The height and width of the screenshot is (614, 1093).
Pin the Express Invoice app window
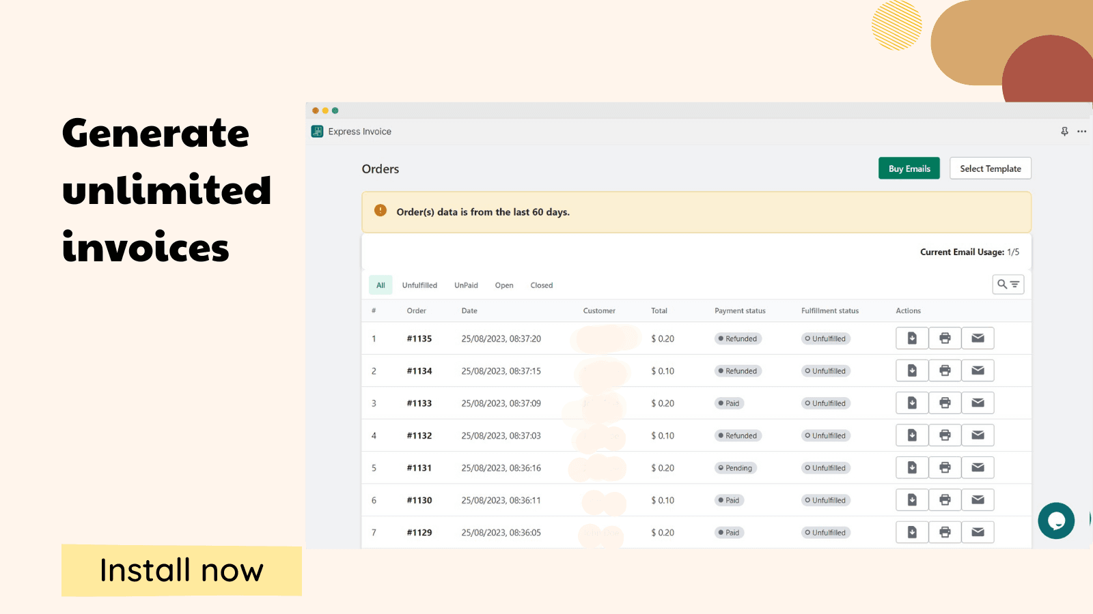(x=1064, y=131)
